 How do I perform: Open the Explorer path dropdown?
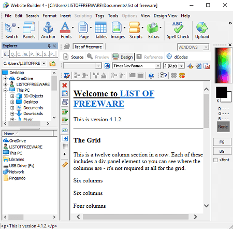coord(44,63)
